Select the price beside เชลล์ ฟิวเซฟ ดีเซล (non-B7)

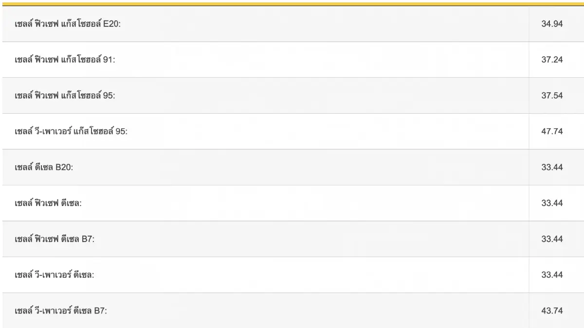[x=552, y=203]
